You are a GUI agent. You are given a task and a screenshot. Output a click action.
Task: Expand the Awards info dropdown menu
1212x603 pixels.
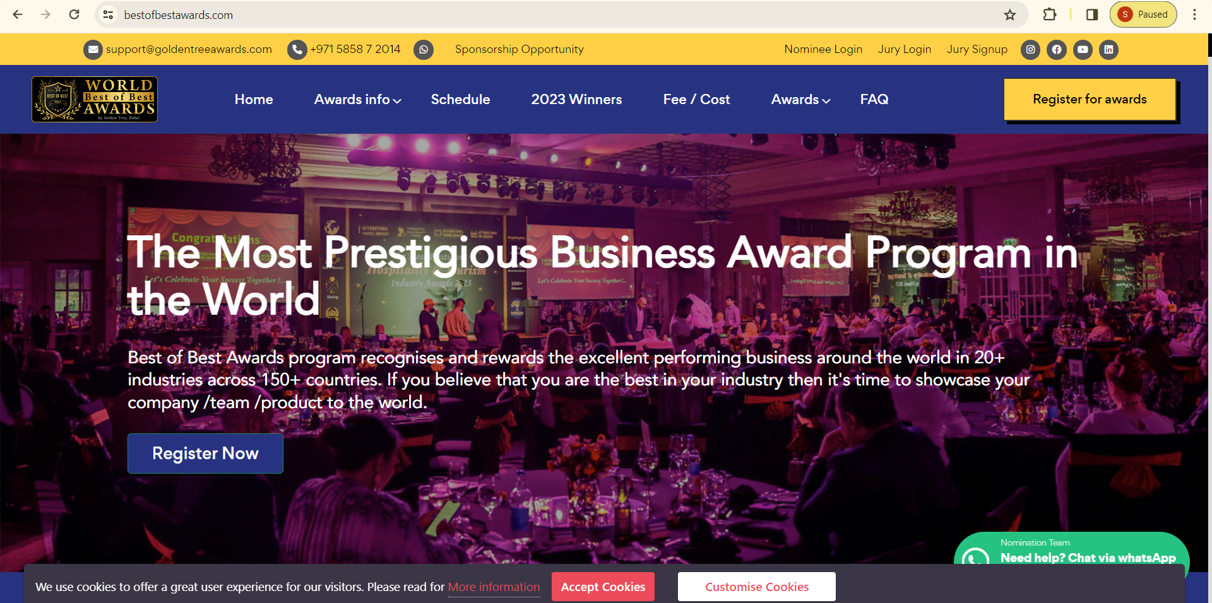click(357, 100)
